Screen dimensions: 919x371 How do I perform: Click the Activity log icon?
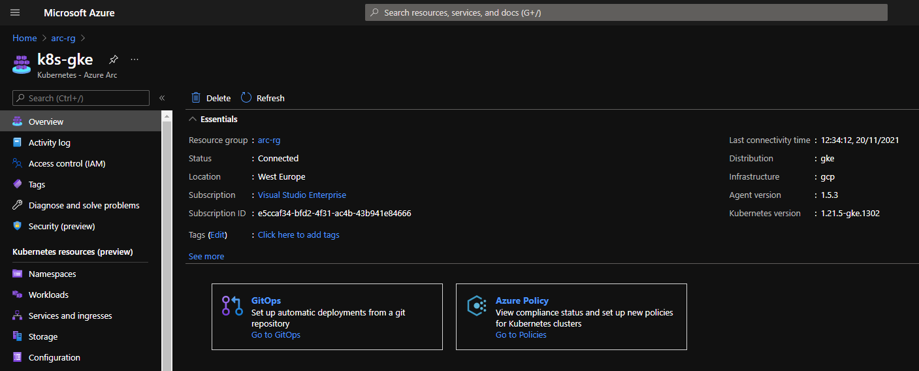click(18, 142)
